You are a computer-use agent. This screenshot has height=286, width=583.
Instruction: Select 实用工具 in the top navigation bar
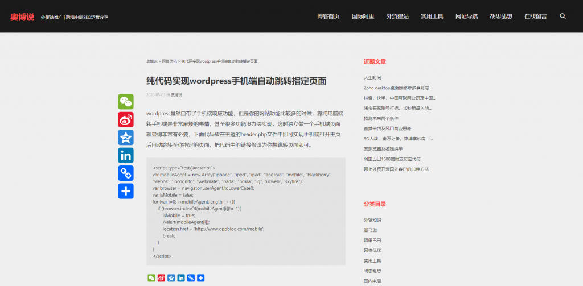[432, 16]
